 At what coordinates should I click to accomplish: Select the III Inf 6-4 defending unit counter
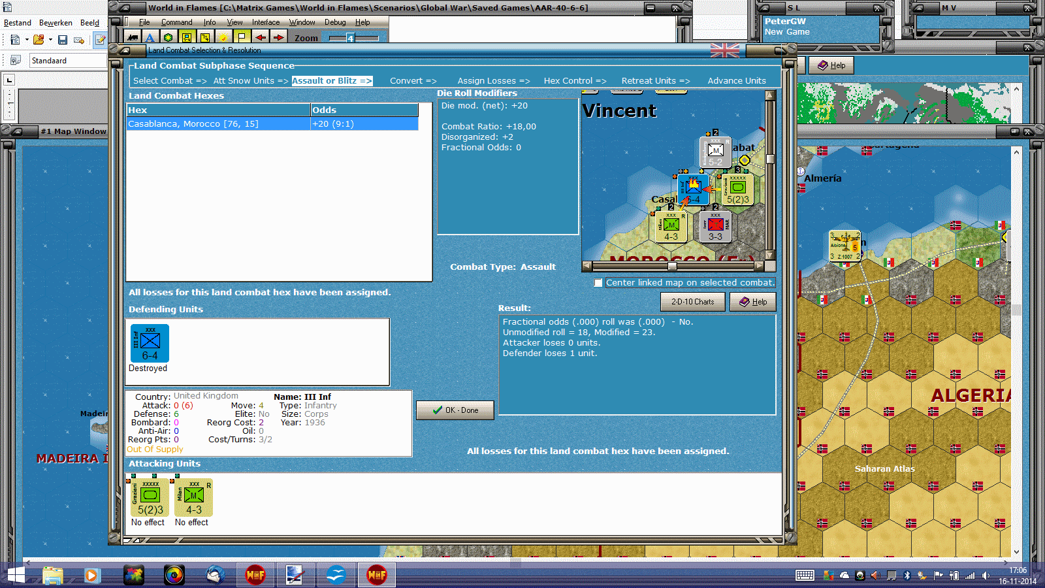(x=150, y=344)
